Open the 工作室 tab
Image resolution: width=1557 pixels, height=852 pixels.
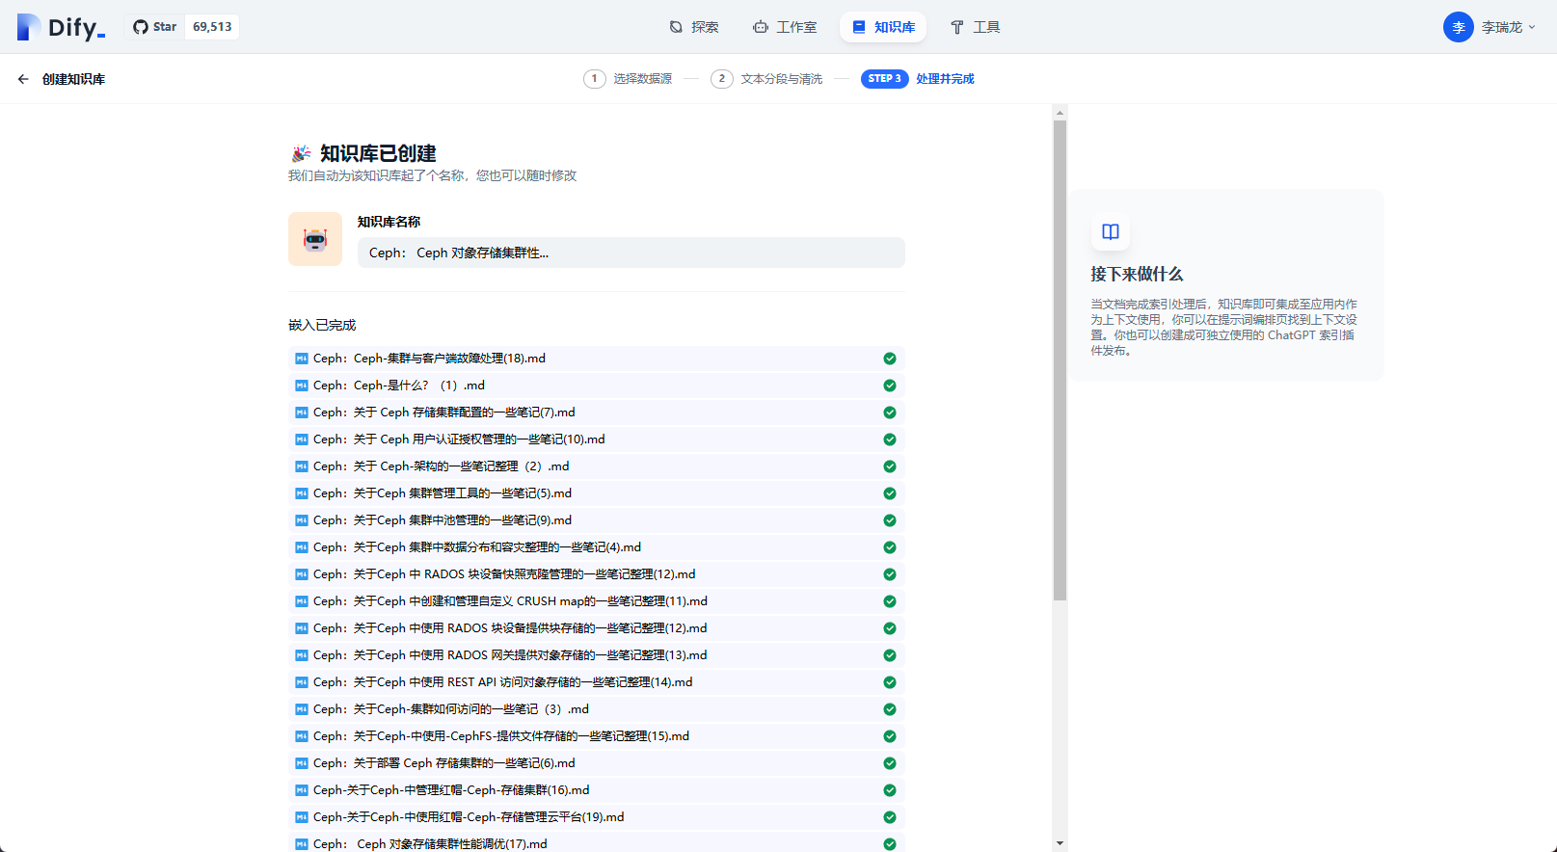pos(785,27)
